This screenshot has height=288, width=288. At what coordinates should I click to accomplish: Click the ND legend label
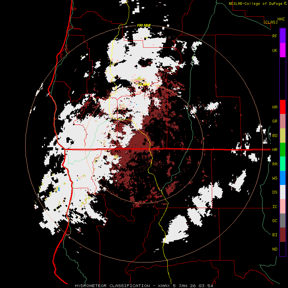(x=275, y=249)
